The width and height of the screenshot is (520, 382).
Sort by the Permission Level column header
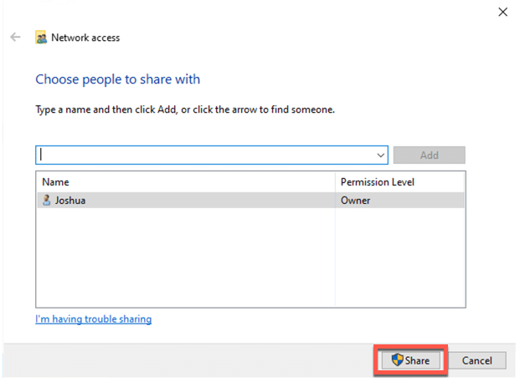[377, 181]
